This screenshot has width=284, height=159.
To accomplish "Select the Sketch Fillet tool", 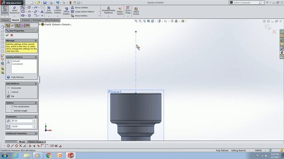I will click(x=35, y=15).
